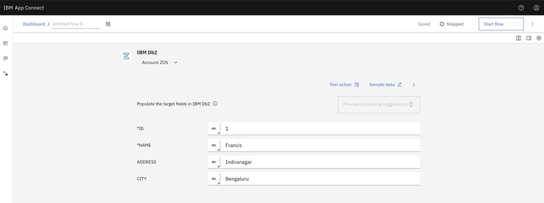The height and width of the screenshot is (203, 544).
Task: Open the abc type selector for CITY
Action: tap(214, 178)
